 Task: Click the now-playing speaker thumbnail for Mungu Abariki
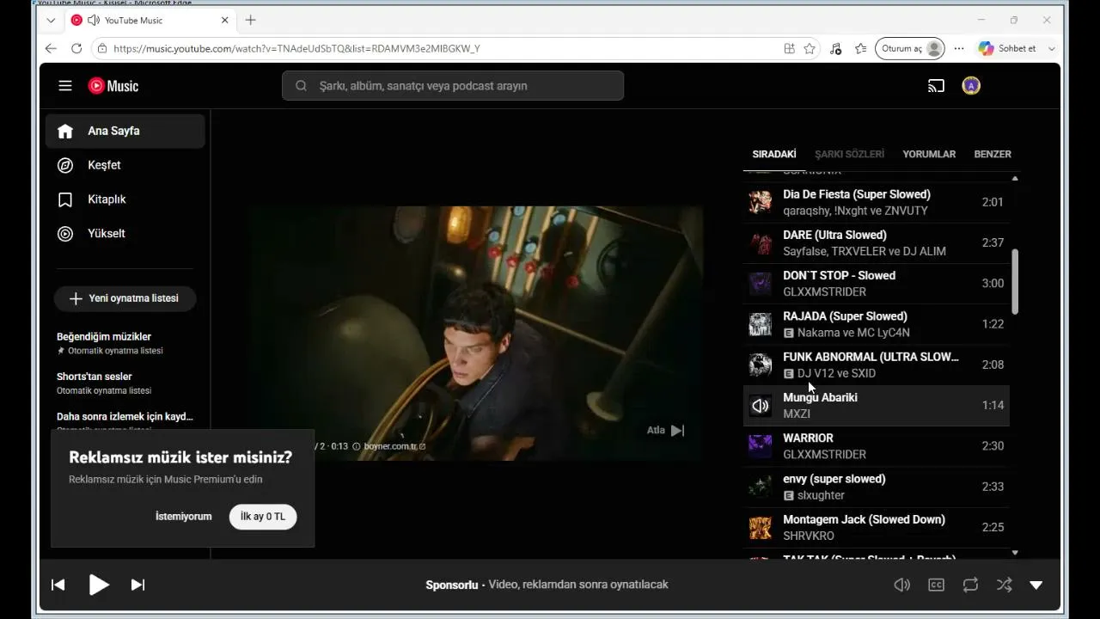click(x=760, y=406)
